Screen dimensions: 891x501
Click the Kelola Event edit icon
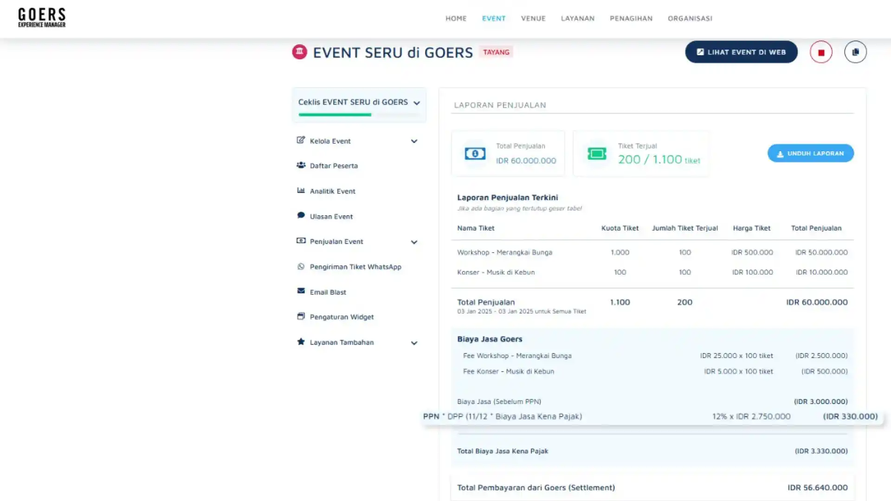[x=301, y=140]
